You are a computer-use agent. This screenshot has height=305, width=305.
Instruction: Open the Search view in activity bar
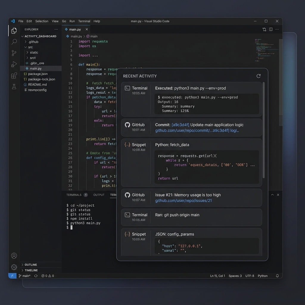point(14,42)
